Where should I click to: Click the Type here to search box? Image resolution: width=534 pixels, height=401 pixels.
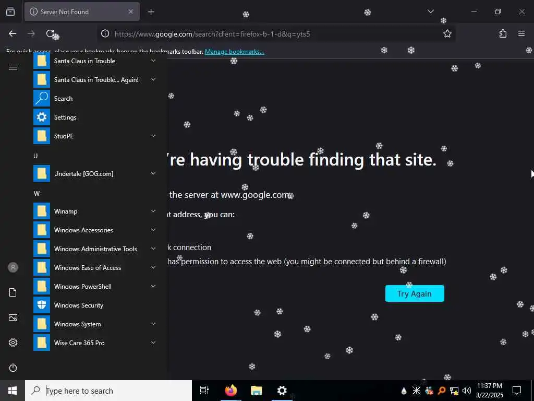(108, 391)
